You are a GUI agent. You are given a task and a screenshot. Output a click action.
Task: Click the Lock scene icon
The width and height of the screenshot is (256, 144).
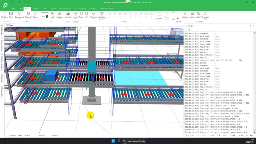(x=52, y=15)
